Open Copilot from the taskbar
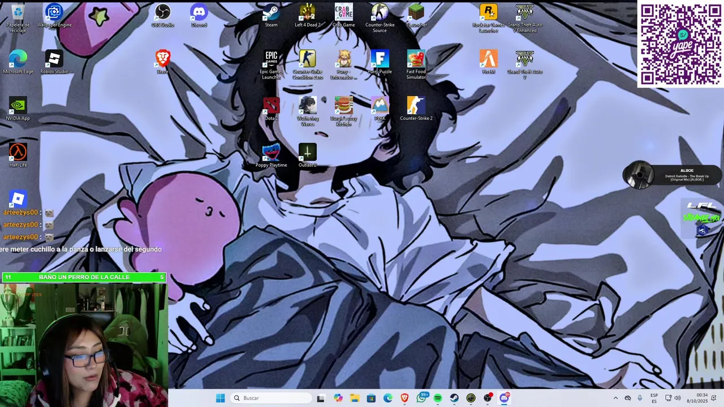Image resolution: width=724 pixels, height=407 pixels. pos(338,398)
